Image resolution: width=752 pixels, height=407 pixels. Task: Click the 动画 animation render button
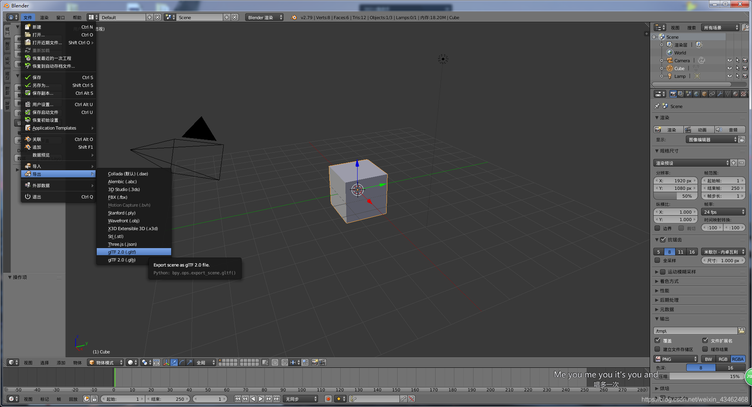click(699, 130)
